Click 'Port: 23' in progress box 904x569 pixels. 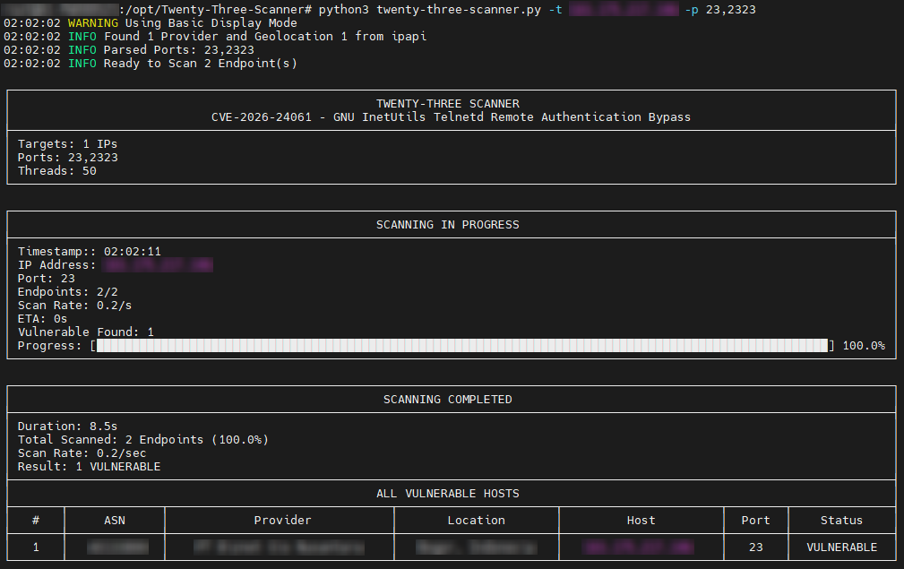coord(46,279)
